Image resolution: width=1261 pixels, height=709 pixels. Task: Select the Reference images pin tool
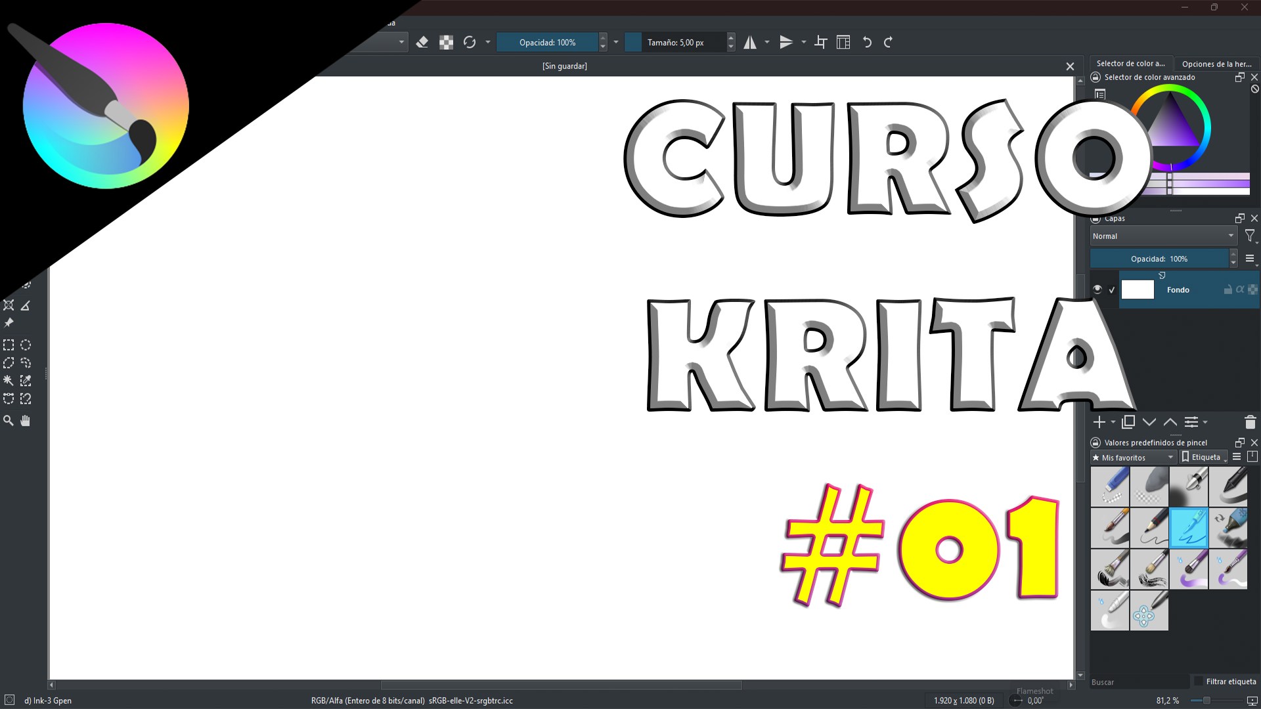[9, 323]
